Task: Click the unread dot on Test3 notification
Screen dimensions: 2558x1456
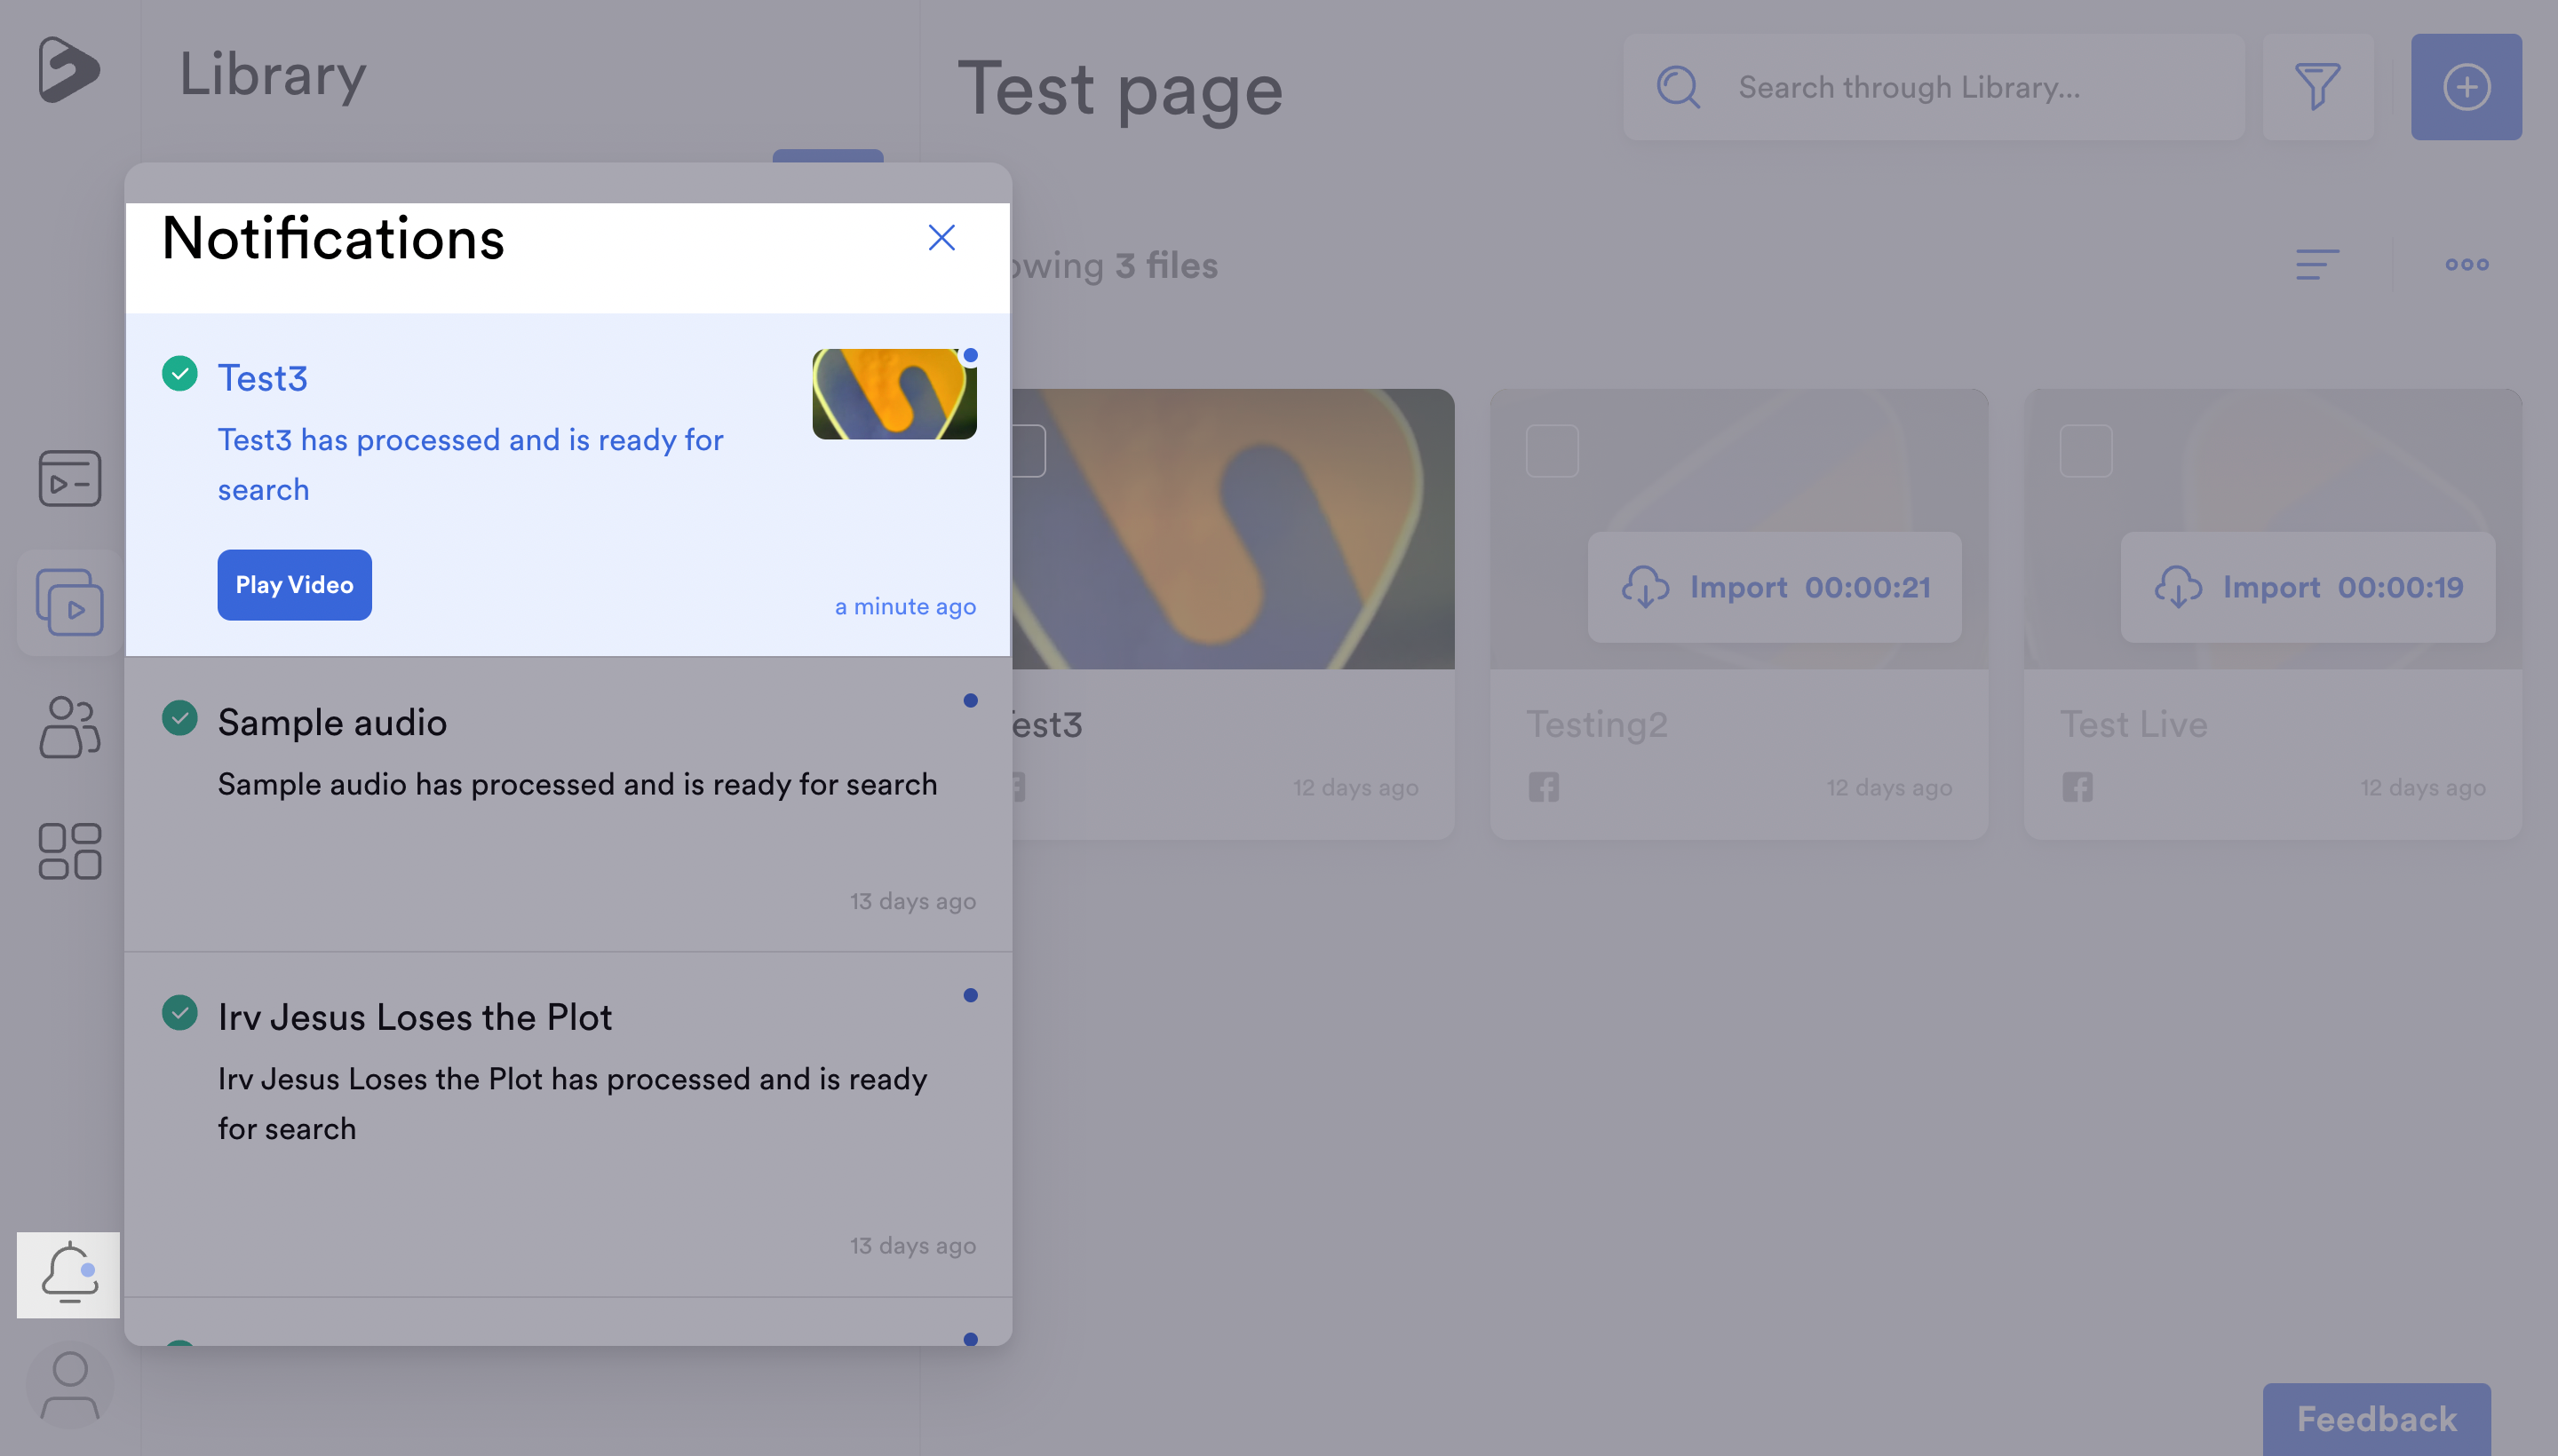Action: (x=969, y=356)
